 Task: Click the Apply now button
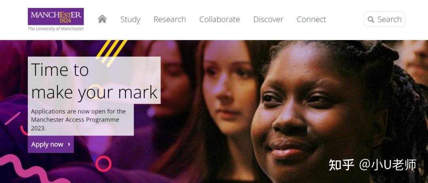click(51, 144)
